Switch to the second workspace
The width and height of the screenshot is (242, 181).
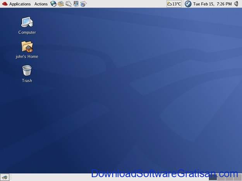221,177
